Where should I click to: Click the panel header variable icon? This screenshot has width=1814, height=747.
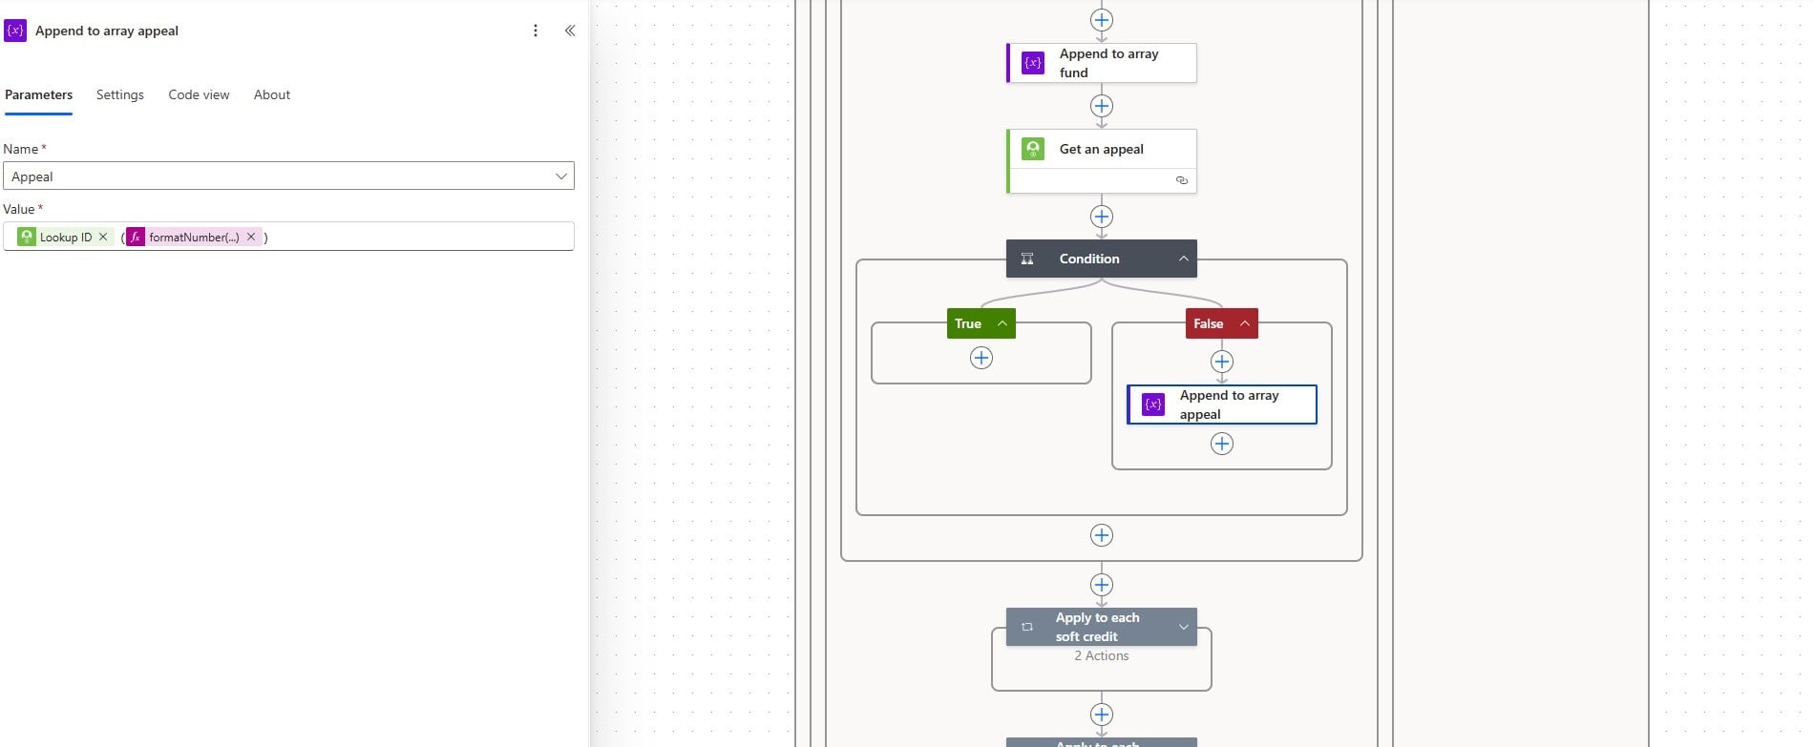pos(15,31)
